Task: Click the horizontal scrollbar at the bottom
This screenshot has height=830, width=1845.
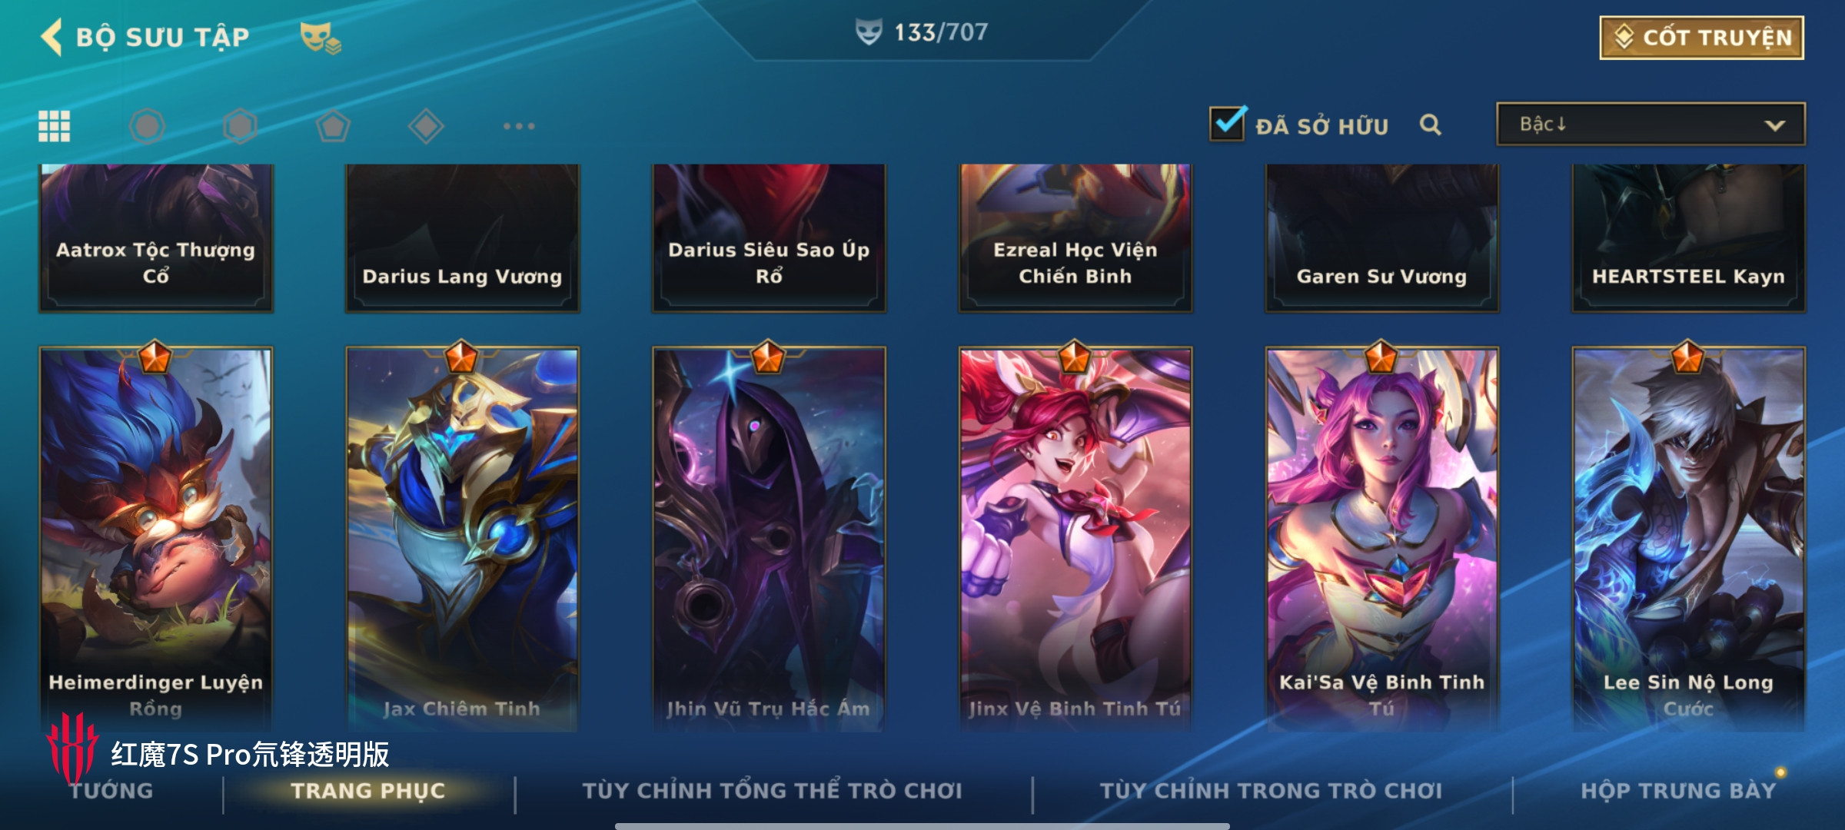Action: [x=922, y=826]
